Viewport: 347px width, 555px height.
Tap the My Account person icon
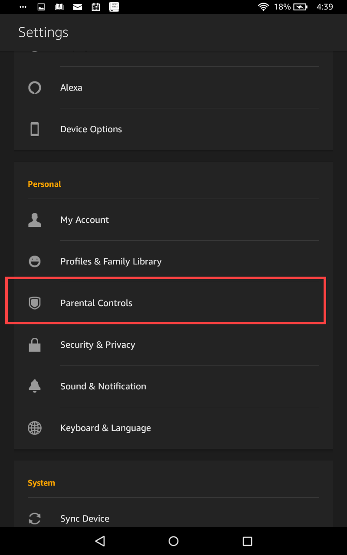click(35, 220)
